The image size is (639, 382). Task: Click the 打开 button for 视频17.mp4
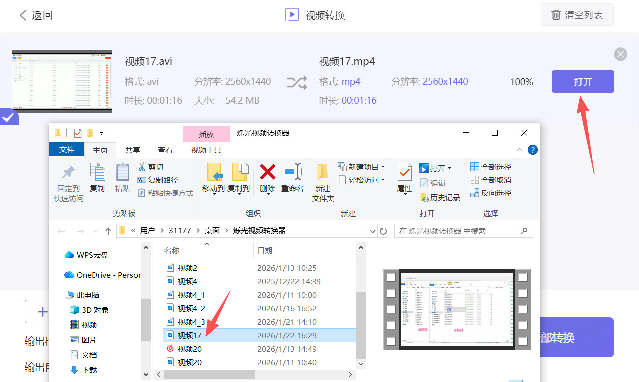(582, 81)
